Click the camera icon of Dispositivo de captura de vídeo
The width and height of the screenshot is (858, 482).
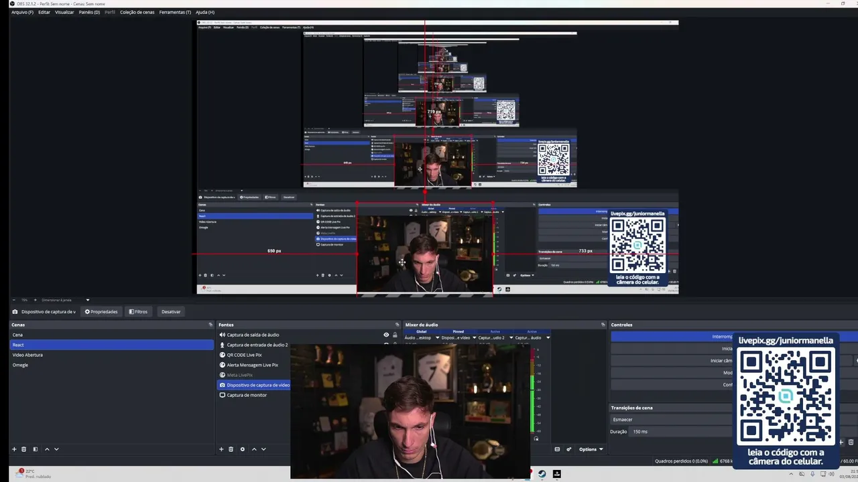pos(223,385)
